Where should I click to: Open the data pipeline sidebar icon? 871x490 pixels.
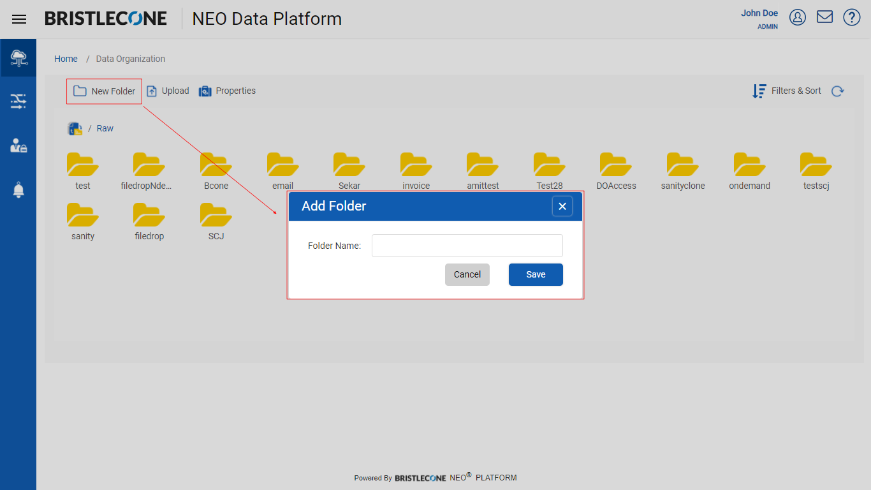coord(18,101)
